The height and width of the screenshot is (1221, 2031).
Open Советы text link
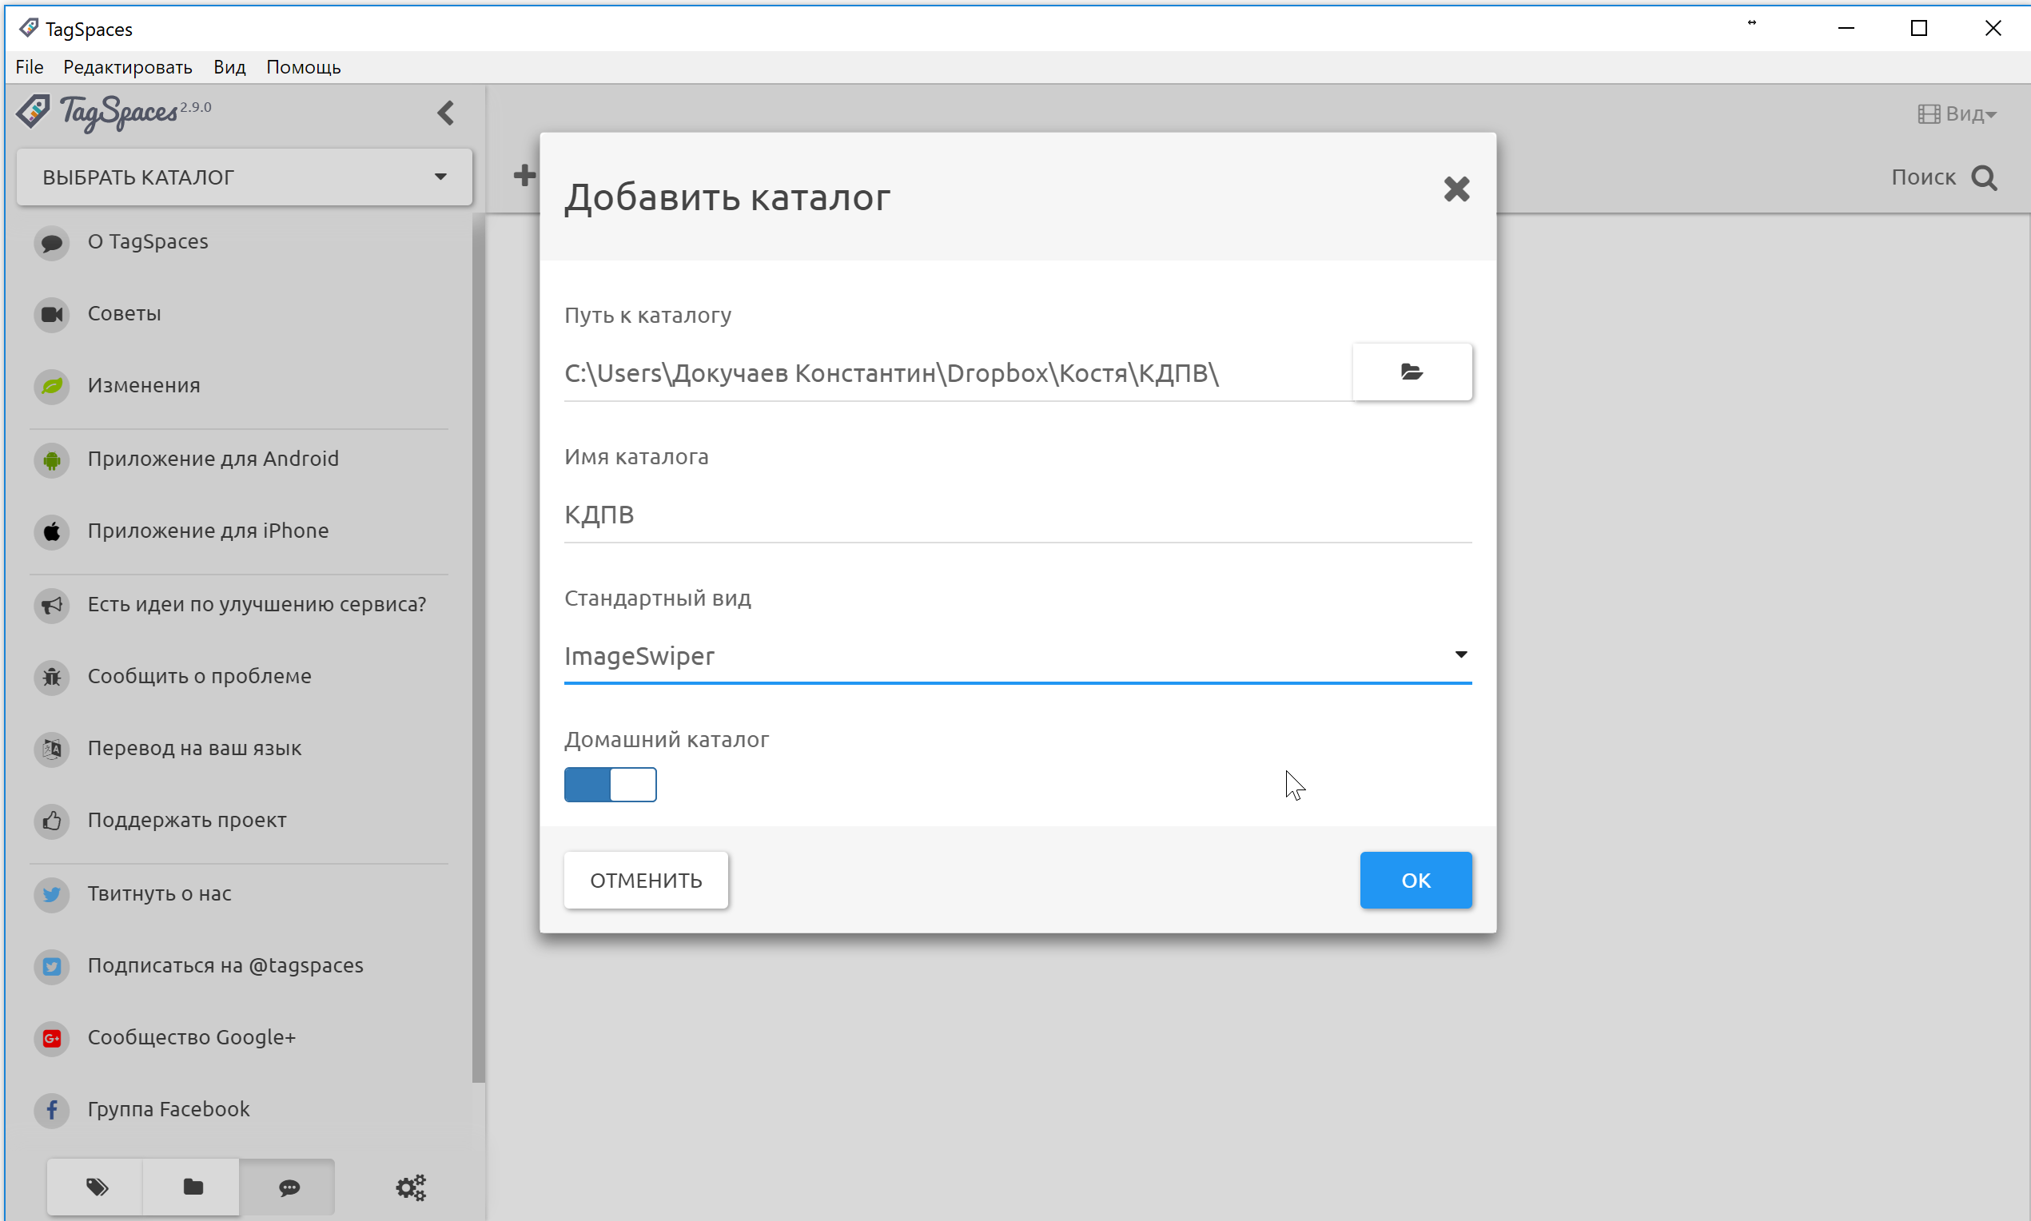(124, 313)
